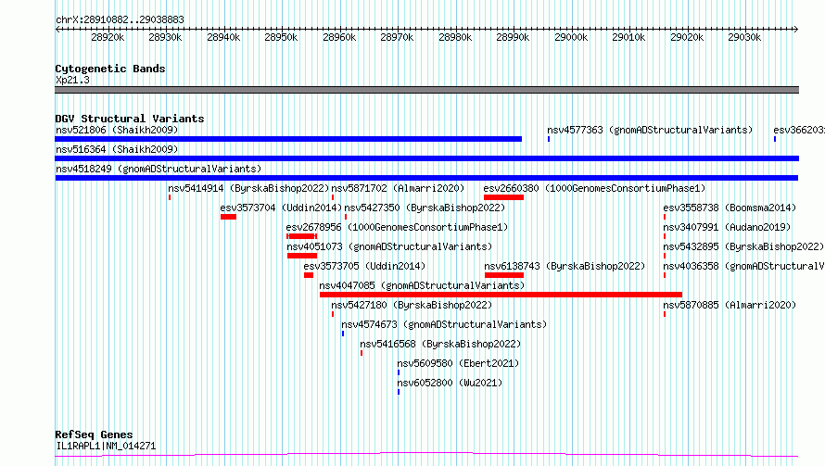The image size is (825, 466).
Task: Click nsv4047085 (gnomADStructuralVariants) label
Action: [422, 285]
